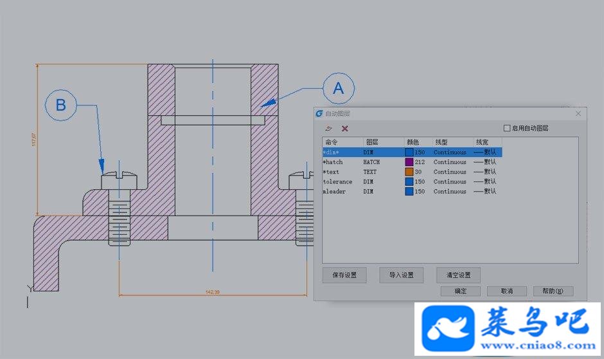Viewport: 604px width, 359px height.
Task: Click the purple 212 color swatch
Action: 409,162
